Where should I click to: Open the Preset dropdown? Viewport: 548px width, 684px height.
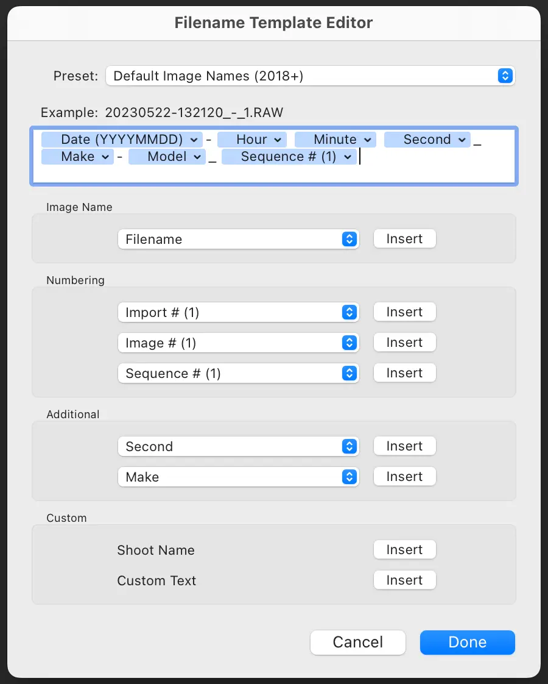[x=504, y=76]
